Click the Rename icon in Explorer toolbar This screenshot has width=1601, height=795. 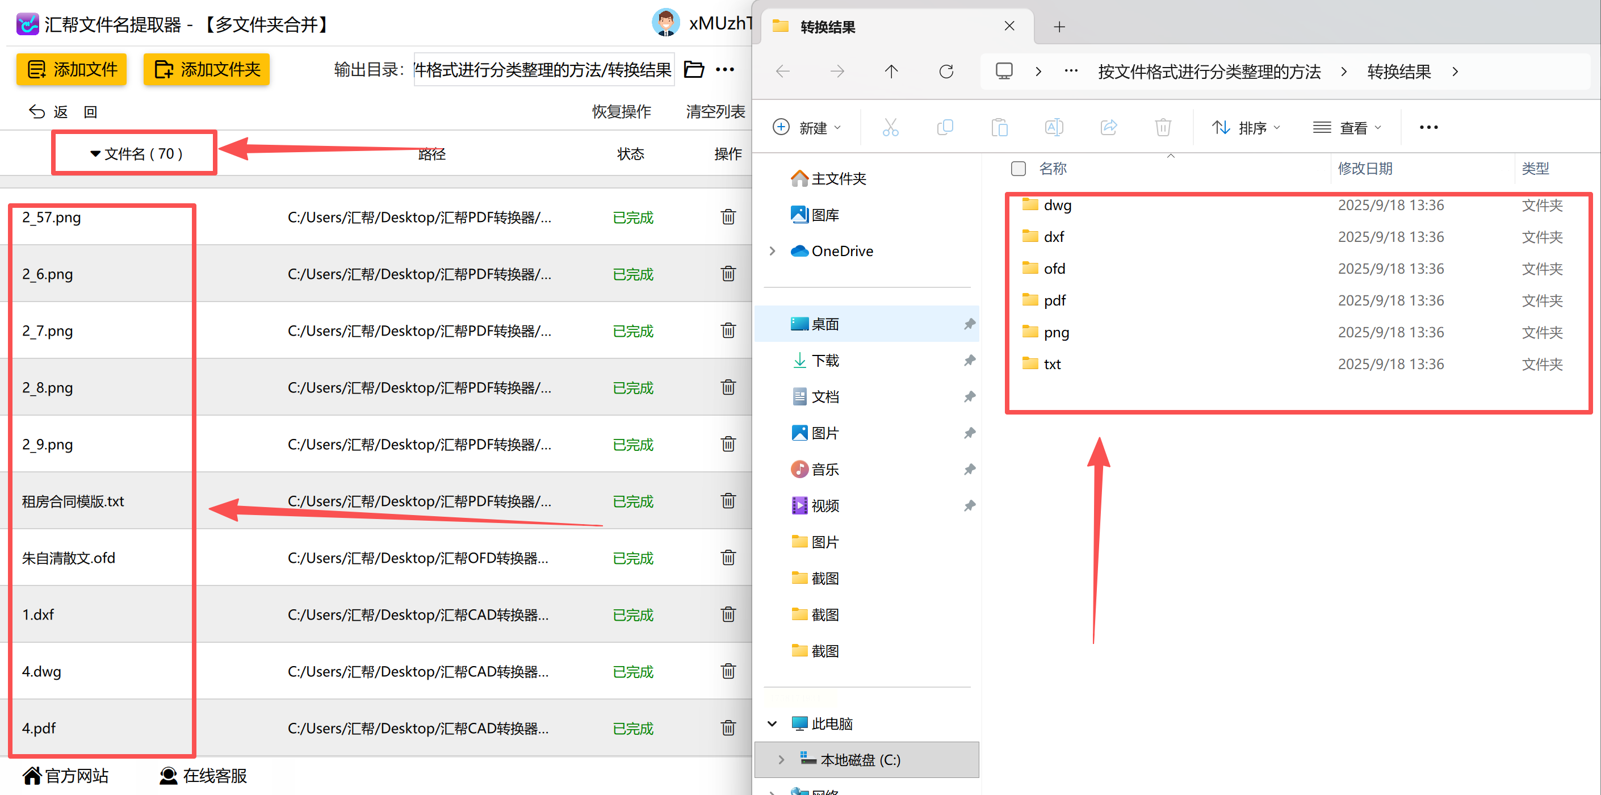tap(1054, 127)
